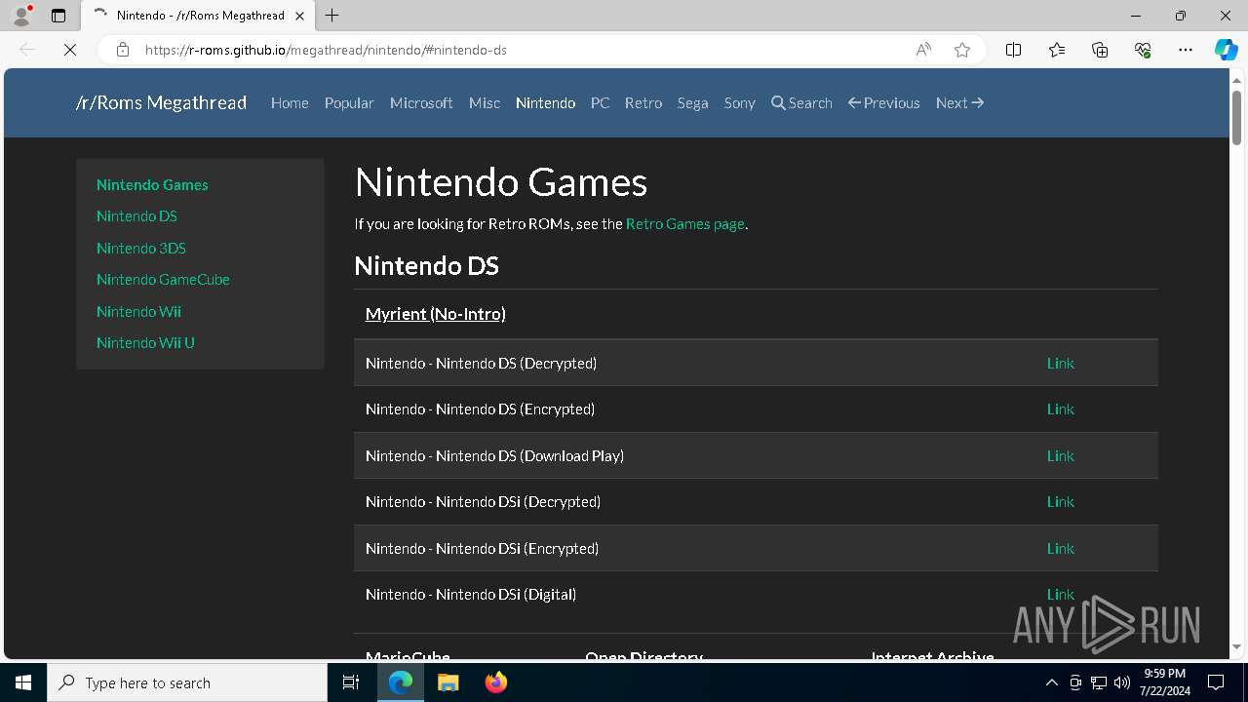Open Edge Settings and more menu

[x=1186, y=50]
